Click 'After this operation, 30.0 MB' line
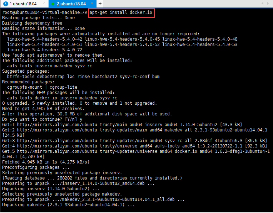The image size is (273, 213). tap(87, 114)
